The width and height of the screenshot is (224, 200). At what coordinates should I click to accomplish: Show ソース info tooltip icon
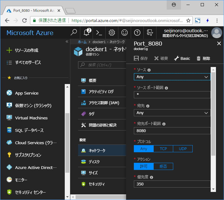[x=149, y=70]
